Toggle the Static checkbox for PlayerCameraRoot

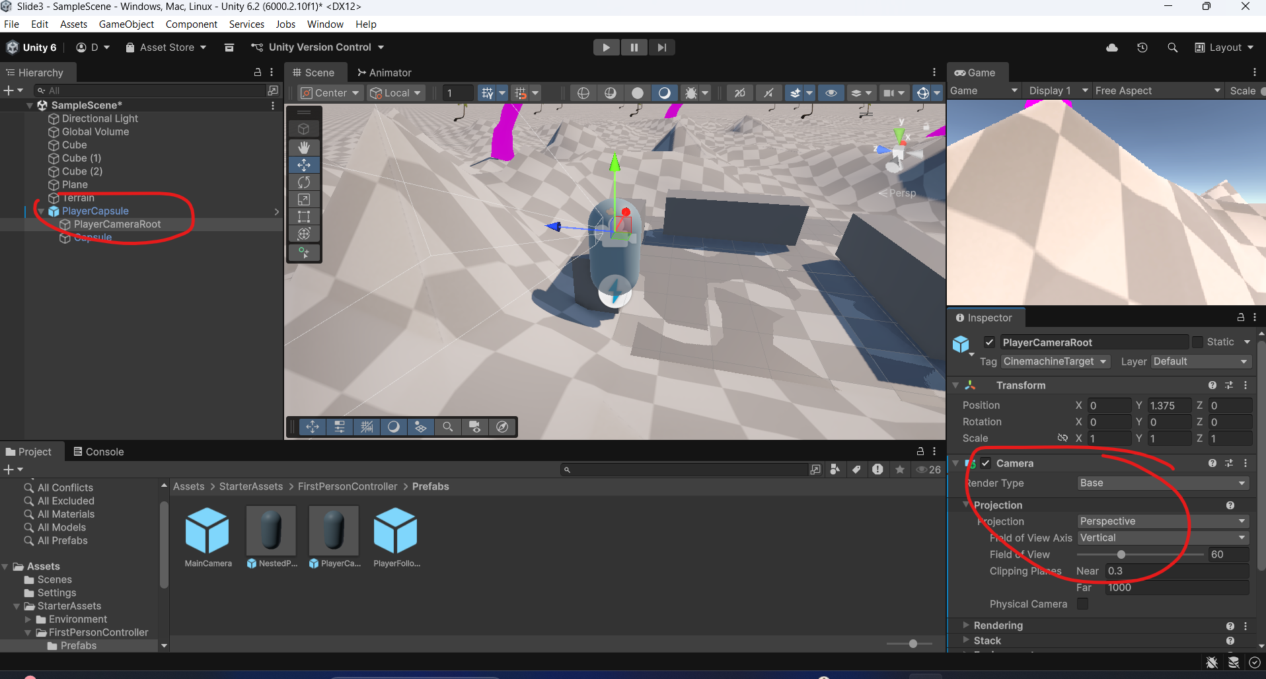click(1198, 341)
